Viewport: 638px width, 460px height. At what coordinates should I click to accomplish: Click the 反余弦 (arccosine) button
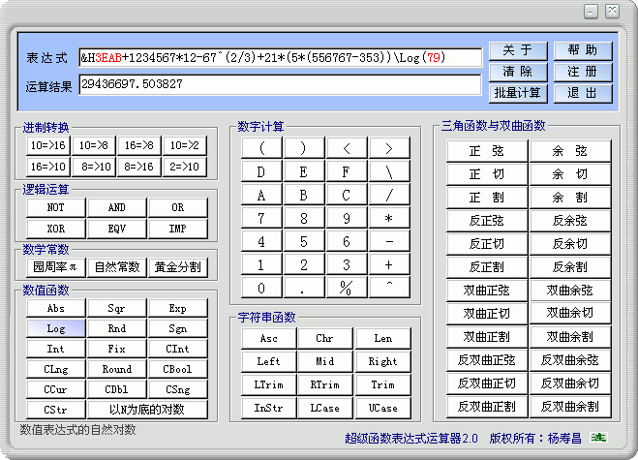pyautogui.click(x=570, y=221)
